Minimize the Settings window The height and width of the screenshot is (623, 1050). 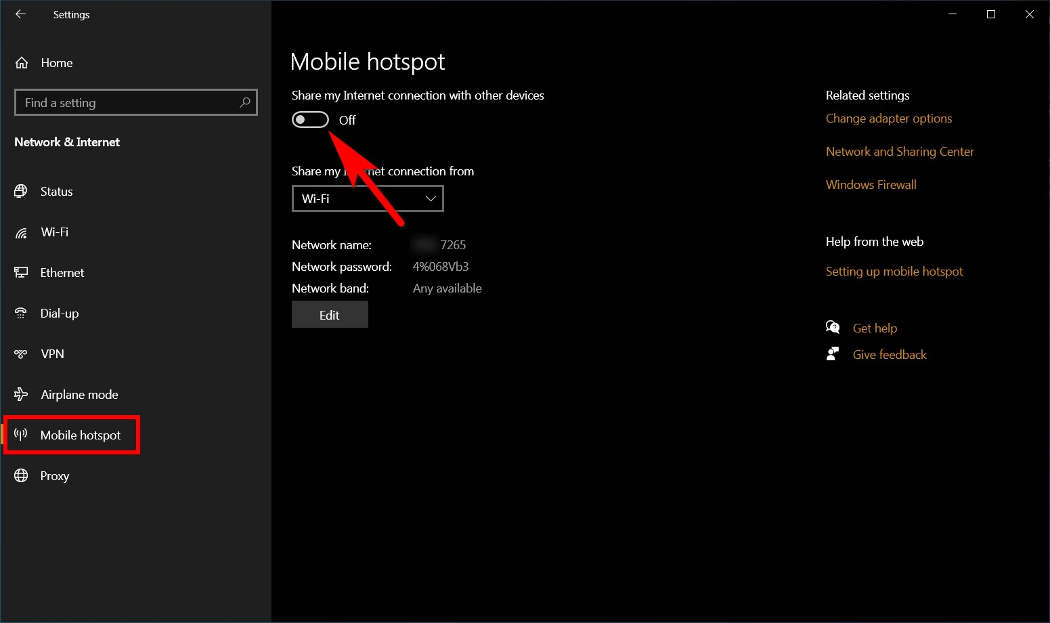pyautogui.click(x=953, y=14)
